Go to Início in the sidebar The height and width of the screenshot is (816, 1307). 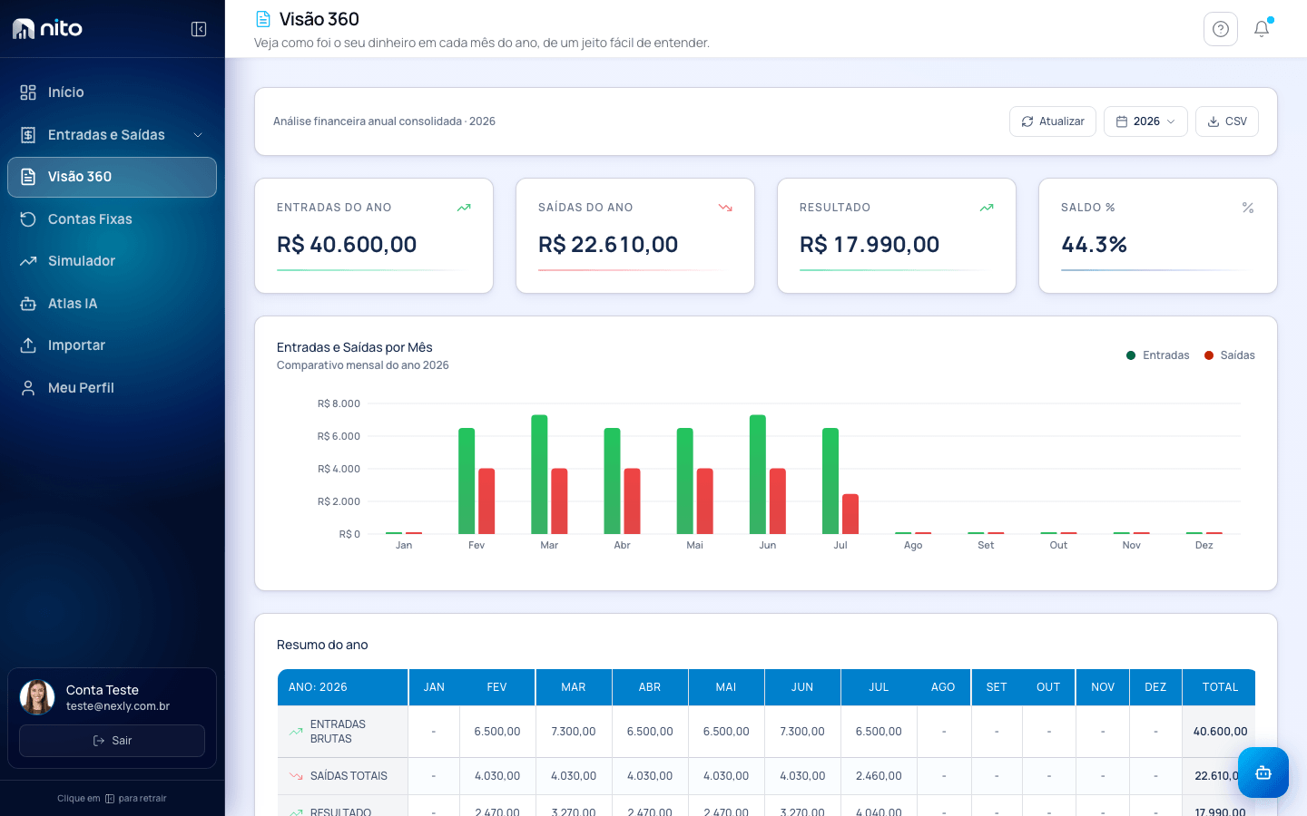tap(112, 92)
